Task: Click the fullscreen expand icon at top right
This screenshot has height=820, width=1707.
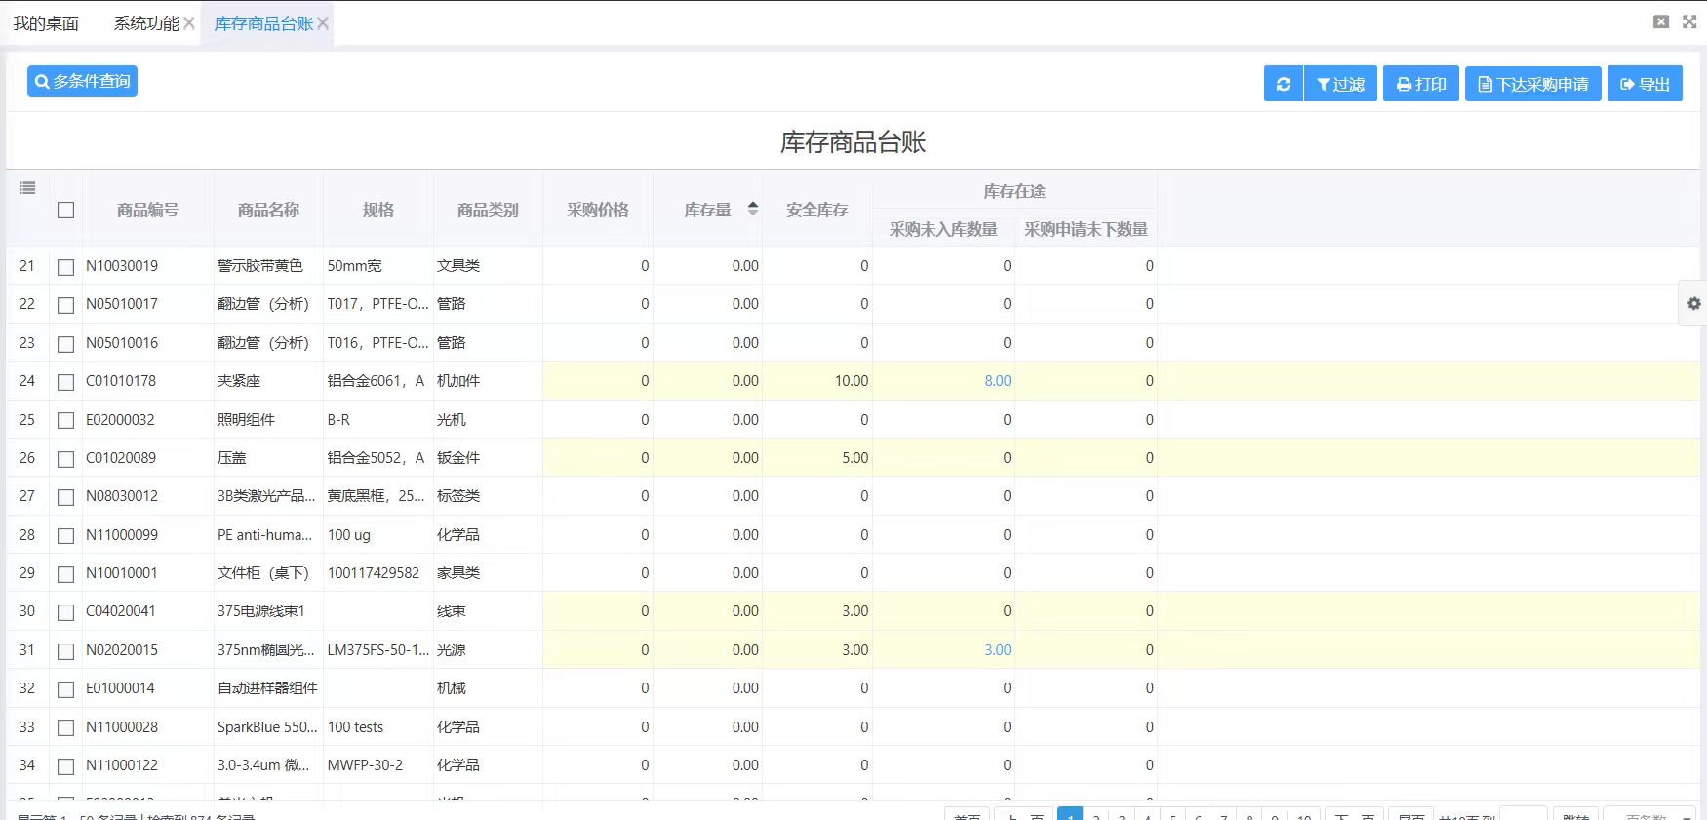Action: [1689, 21]
